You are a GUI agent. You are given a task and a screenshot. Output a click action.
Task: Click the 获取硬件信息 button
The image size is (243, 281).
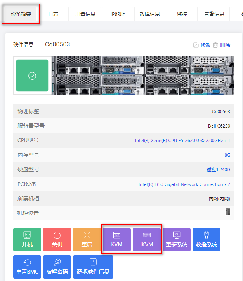pos(93,267)
